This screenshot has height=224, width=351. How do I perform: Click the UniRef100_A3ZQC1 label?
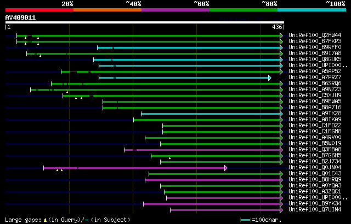click(x=315, y=192)
